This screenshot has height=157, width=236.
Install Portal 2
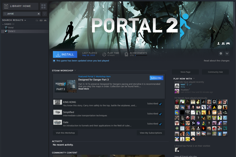[x=65, y=54]
